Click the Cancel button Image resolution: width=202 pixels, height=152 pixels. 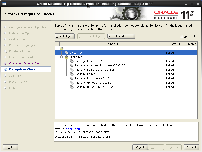(191, 147)
